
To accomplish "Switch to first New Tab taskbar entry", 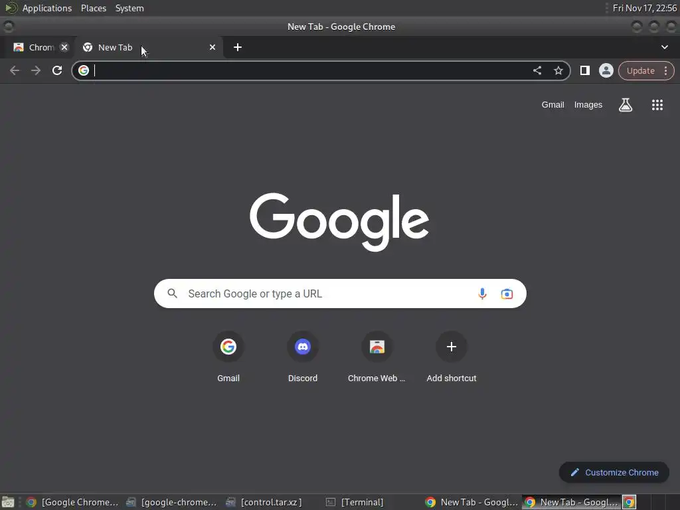I will tap(472, 502).
